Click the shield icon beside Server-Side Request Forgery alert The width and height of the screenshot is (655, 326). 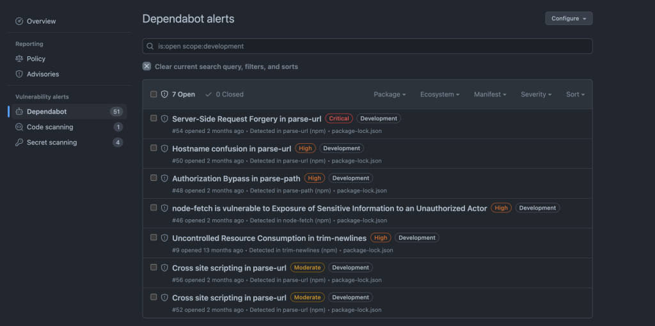point(164,118)
